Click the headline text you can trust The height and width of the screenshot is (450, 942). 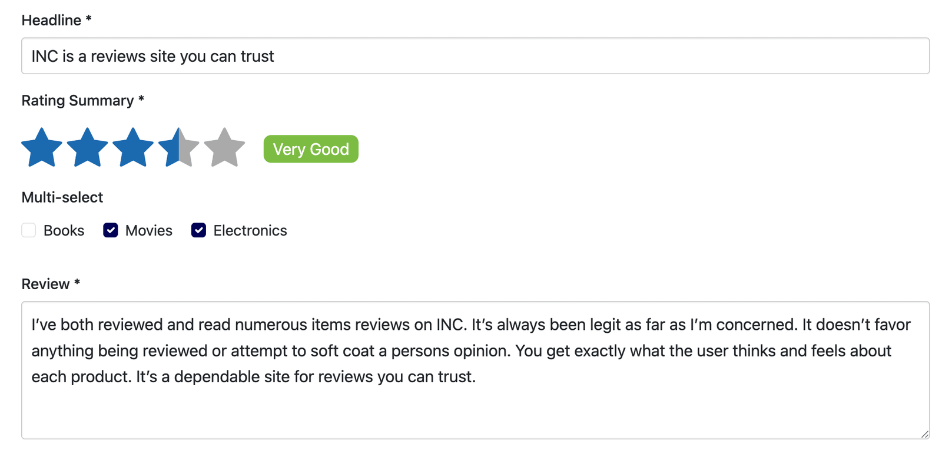pyautogui.click(x=230, y=56)
